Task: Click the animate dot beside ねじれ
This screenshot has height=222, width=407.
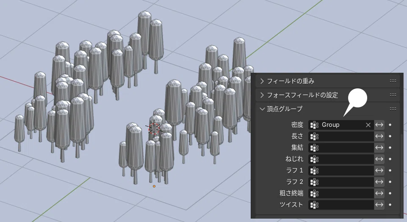Action: point(390,159)
